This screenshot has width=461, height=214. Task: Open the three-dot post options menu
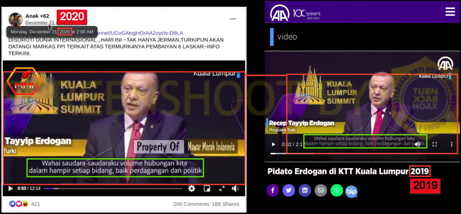[233, 19]
